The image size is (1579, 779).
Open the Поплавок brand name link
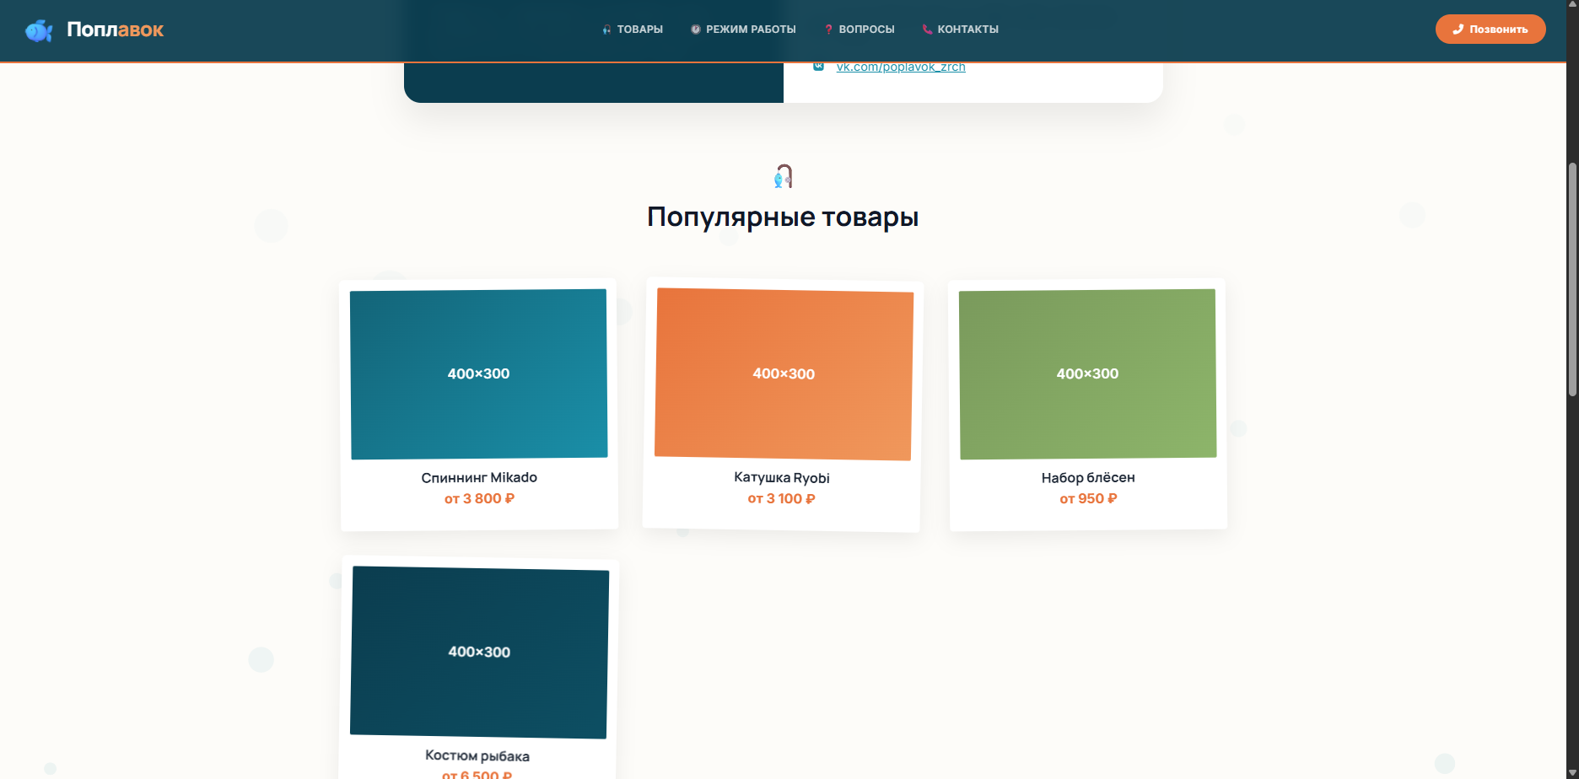(x=115, y=30)
